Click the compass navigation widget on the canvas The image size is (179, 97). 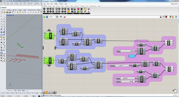(175, 91)
